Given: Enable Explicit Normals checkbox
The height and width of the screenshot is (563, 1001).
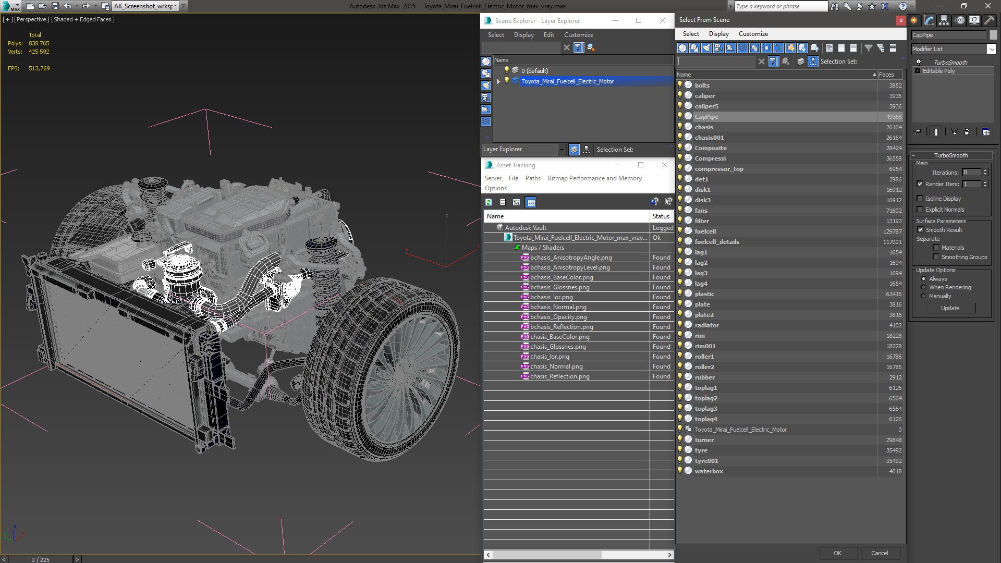Looking at the screenshot, I should pyautogui.click(x=920, y=210).
